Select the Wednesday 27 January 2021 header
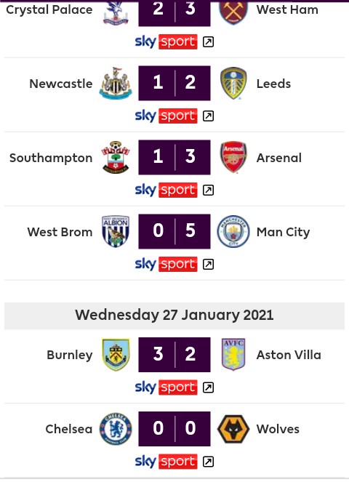This screenshot has height=482, width=349. click(174, 316)
